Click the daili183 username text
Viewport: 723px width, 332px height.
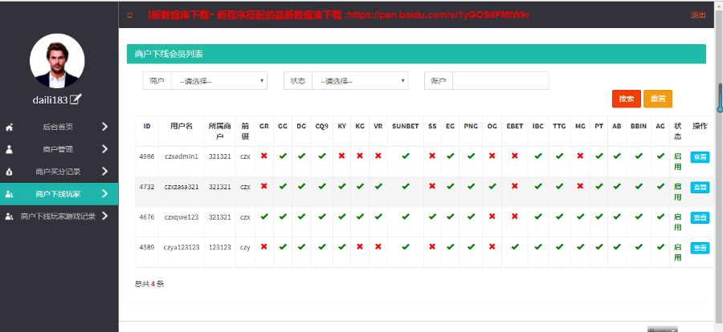click(x=51, y=100)
